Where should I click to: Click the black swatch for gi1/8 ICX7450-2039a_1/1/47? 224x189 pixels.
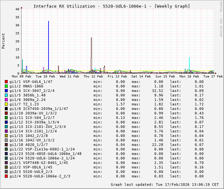[6, 109]
